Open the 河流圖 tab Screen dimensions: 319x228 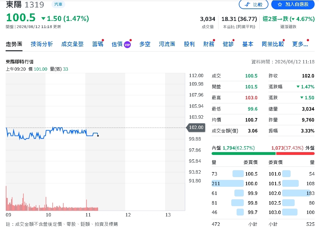[x=167, y=44]
